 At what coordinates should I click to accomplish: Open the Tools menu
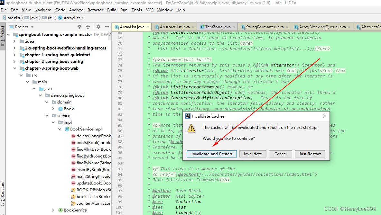136,10
